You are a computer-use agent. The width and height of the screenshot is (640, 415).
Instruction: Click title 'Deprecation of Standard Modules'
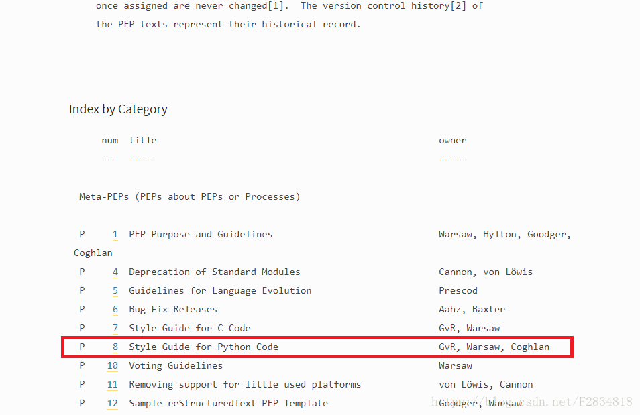tap(214, 272)
